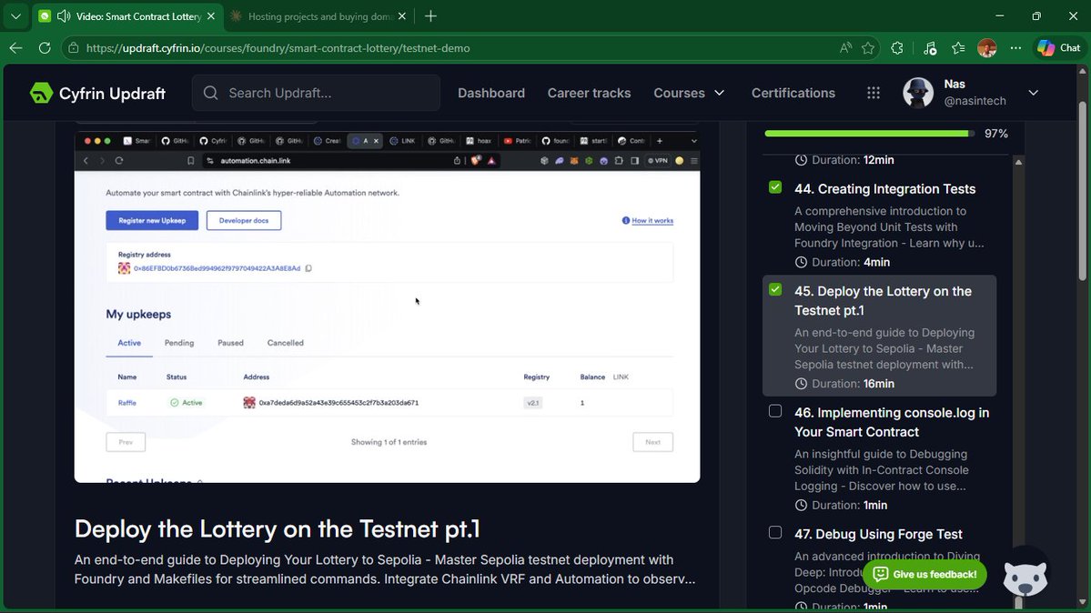
Task: Check the box for lesson 46 console.log
Action: [775, 411]
